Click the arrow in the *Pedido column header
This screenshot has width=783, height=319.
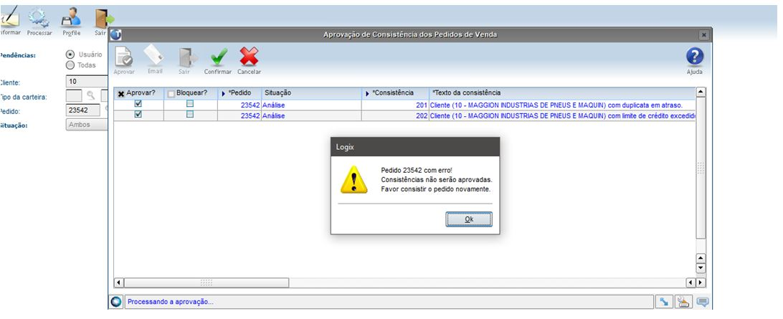223,93
